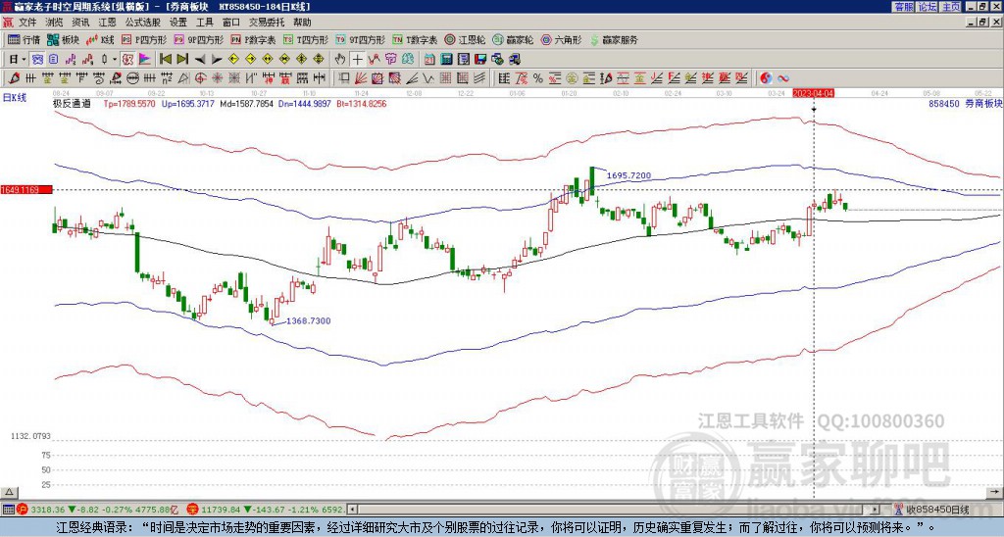Open the 赢家轮 tool

tap(514, 39)
